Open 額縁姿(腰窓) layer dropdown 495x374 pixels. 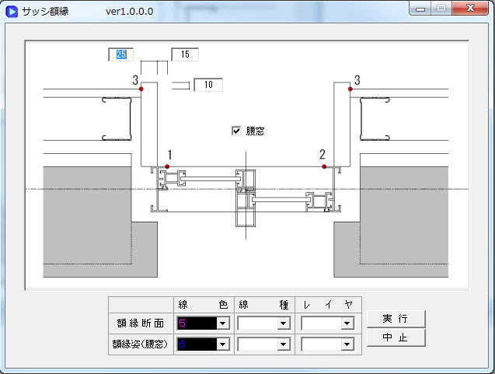pos(347,344)
